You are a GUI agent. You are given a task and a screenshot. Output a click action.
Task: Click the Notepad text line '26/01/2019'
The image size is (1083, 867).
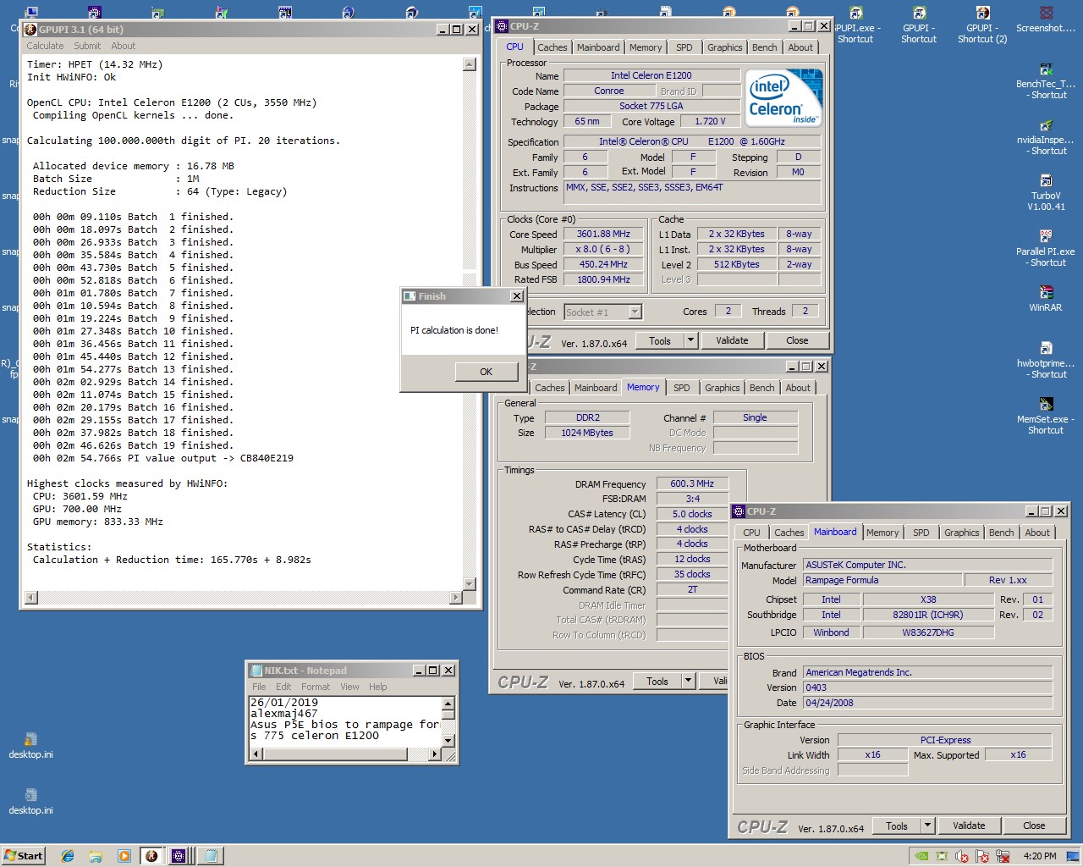pos(284,703)
